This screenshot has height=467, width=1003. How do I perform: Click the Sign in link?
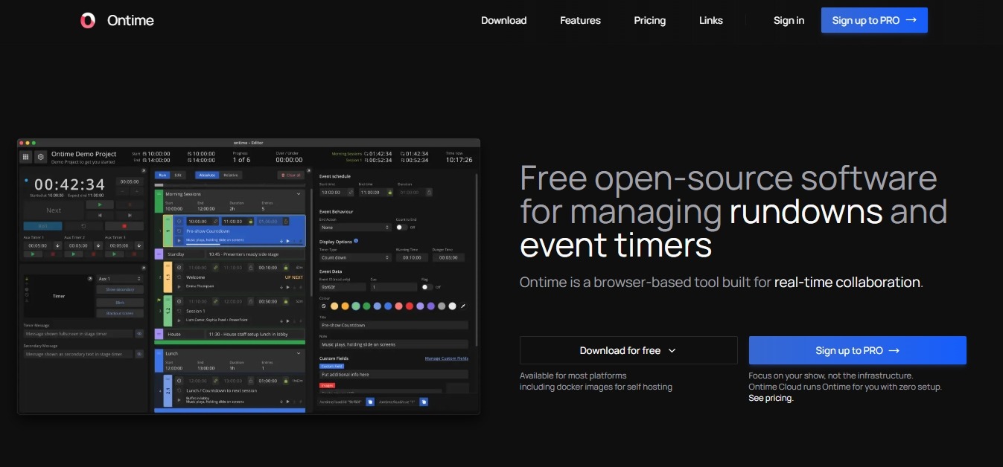tap(789, 21)
